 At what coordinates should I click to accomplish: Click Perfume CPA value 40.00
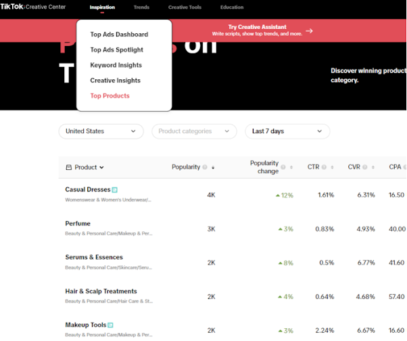(397, 229)
